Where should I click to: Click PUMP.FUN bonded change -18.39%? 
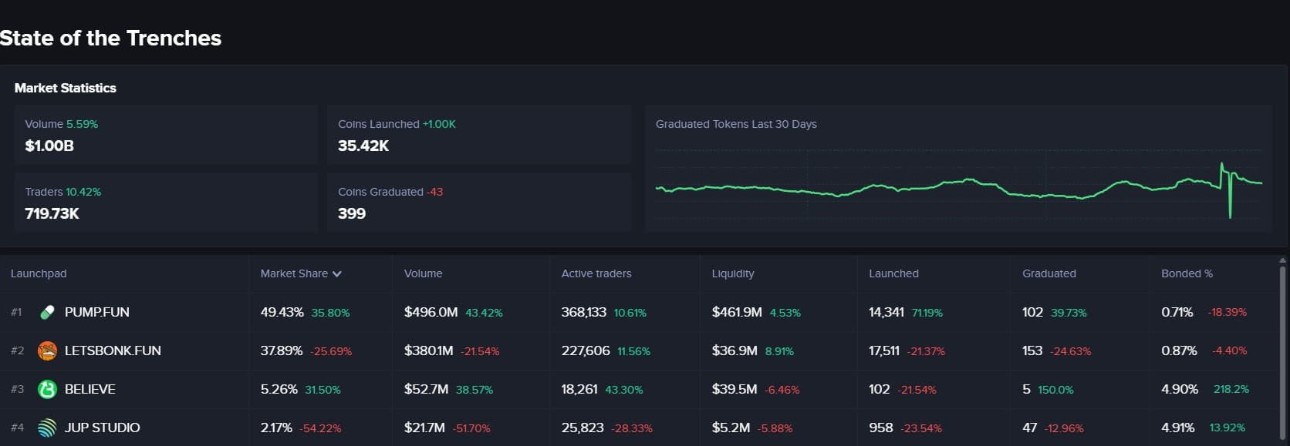click(1228, 312)
